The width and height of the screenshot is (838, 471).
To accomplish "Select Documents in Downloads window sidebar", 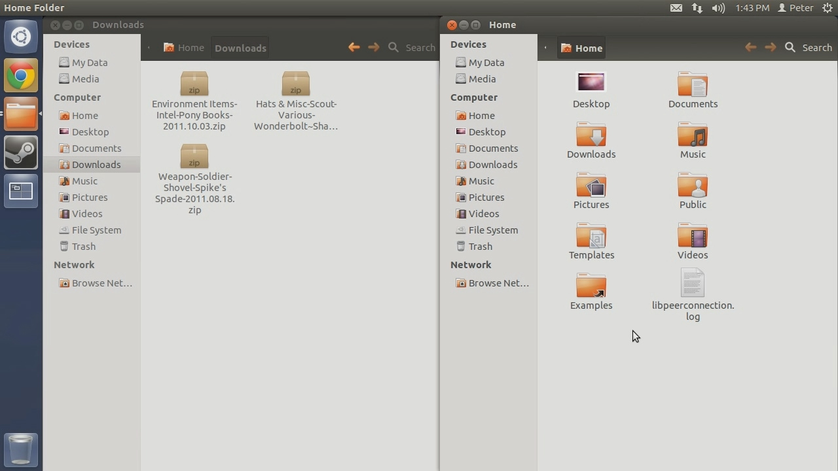I will click(x=92, y=148).
